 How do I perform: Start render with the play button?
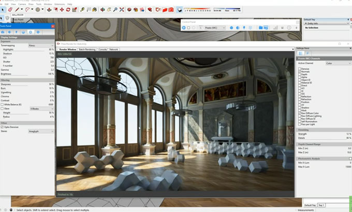coord(184,28)
